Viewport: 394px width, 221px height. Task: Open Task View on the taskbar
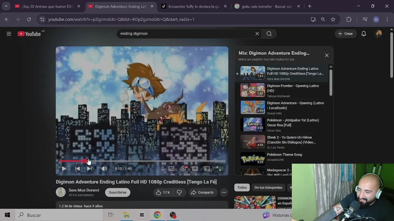(x=111, y=215)
